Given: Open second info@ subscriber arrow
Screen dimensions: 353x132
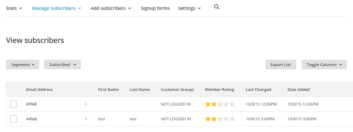Looking at the screenshot, I should [86, 119].
